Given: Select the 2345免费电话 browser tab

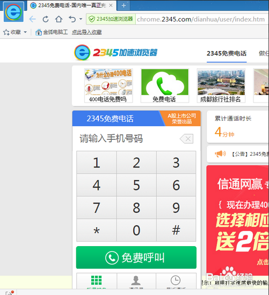Looking at the screenshot, I should [71, 5].
